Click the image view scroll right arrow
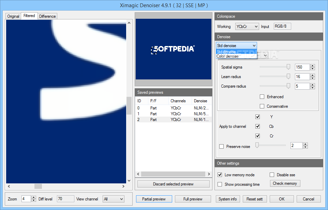Screen dimensions: 328x210 [123, 186]
